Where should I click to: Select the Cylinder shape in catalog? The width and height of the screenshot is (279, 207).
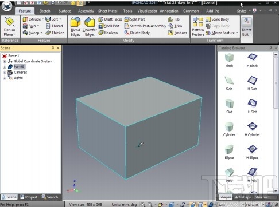point(229,129)
